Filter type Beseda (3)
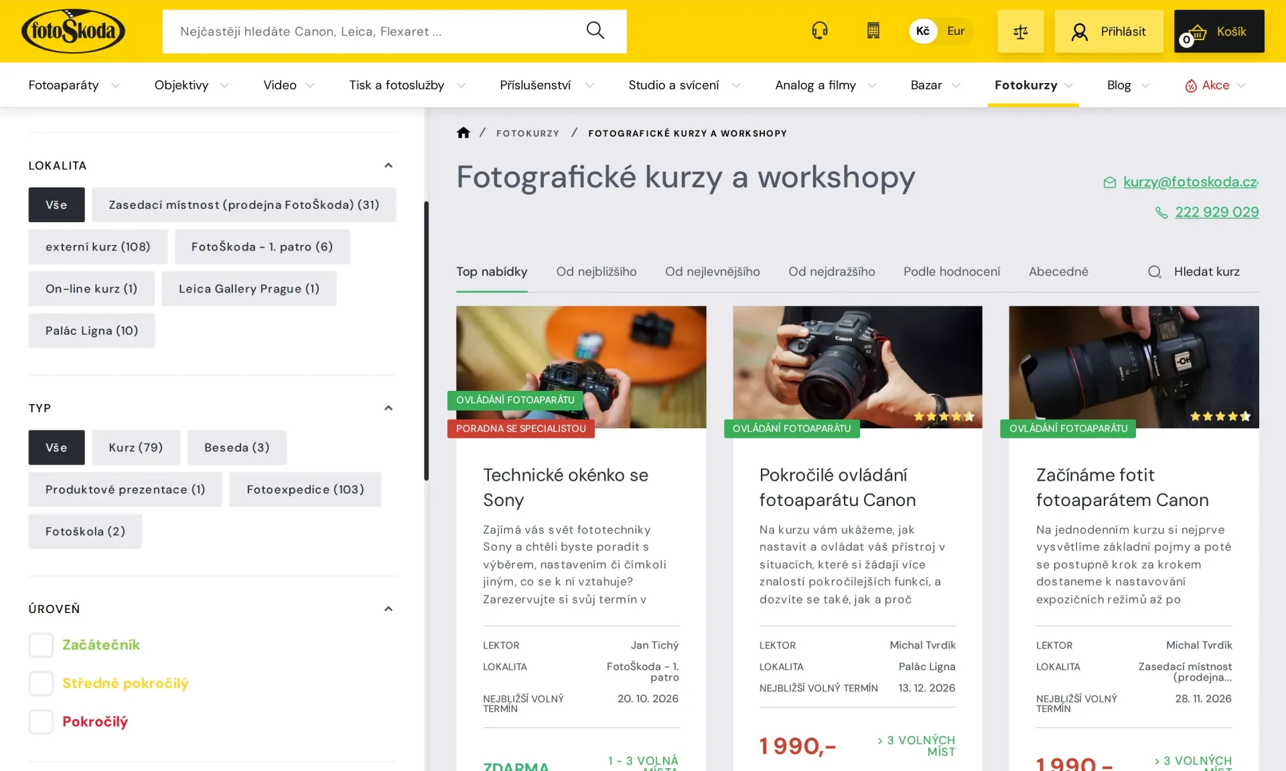 pos(237,447)
